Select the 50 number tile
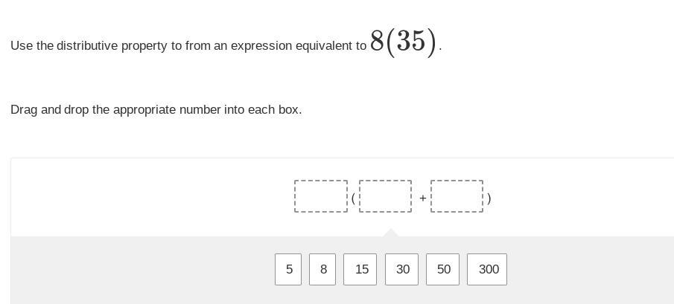Screen dimensions: 674x304 click(x=443, y=269)
